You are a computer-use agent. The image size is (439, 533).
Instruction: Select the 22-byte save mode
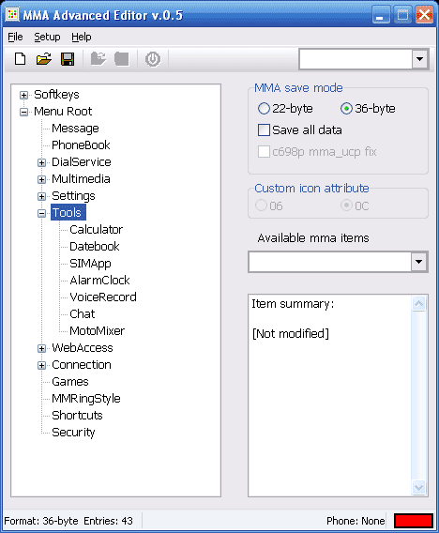click(x=264, y=109)
